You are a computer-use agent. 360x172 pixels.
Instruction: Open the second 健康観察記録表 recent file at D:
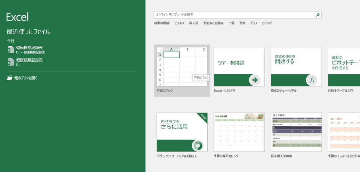[x=72, y=62]
